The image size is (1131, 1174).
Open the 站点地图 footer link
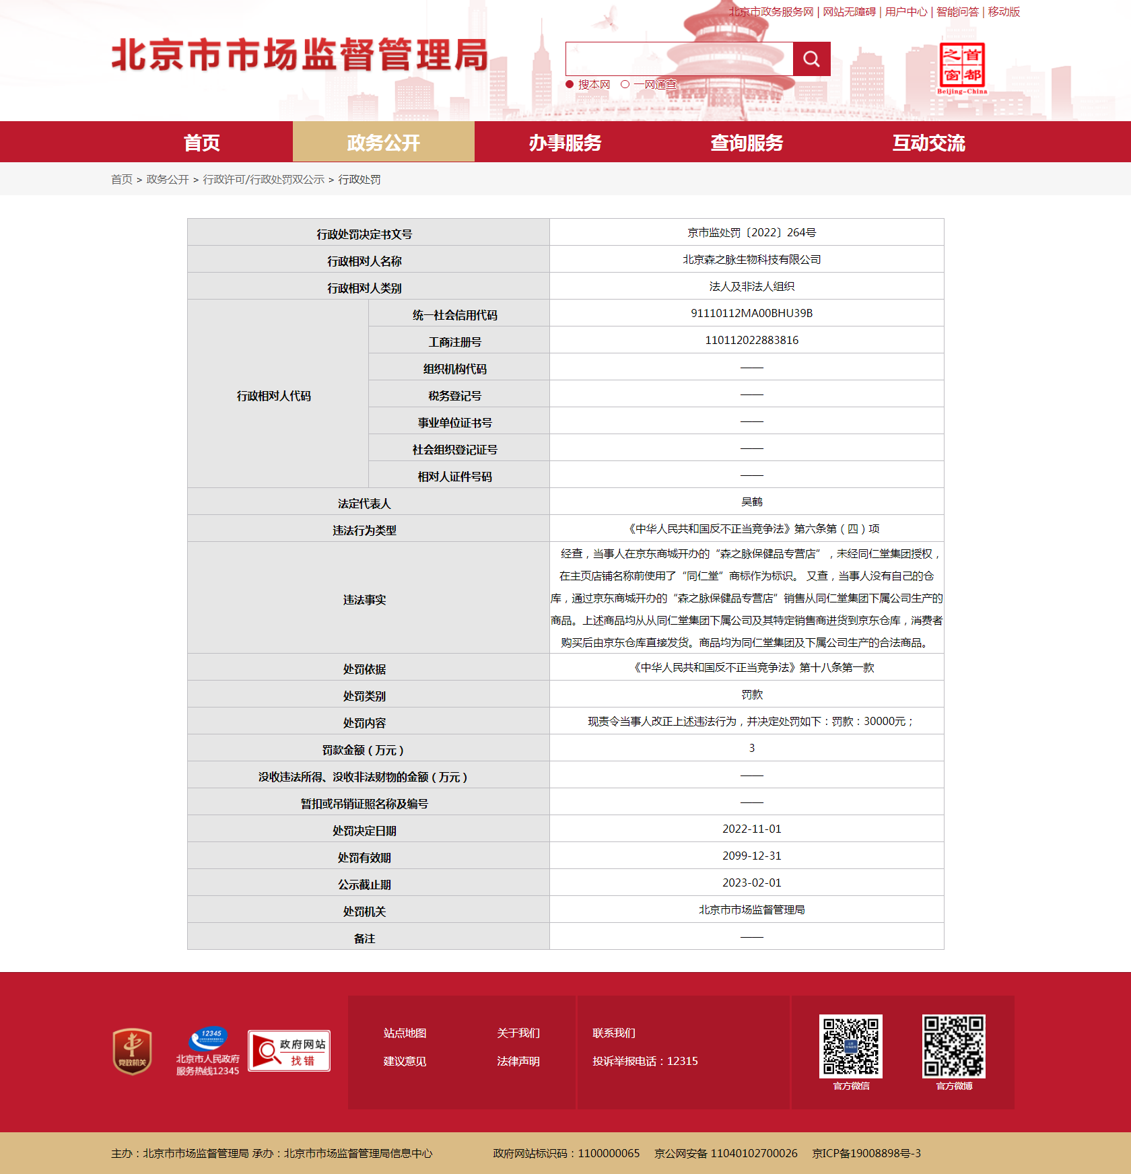pos(405,1033)
